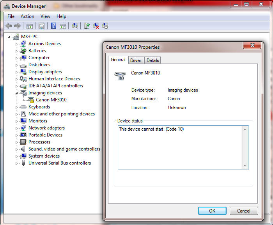Open the Properties toolbar icon
Viewport: 273px width, 225px height.
coord(41,26)
